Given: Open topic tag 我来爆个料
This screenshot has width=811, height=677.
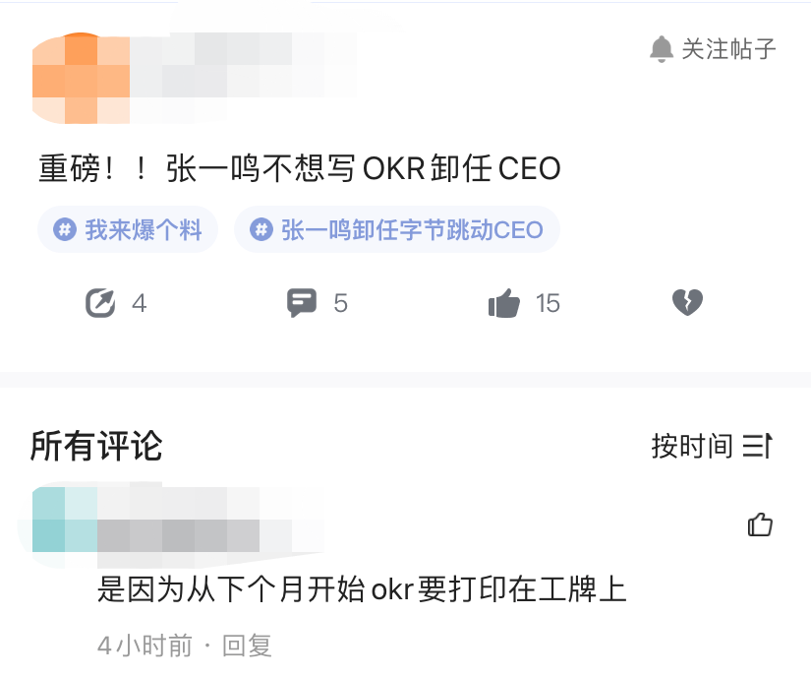Looking at the screenshot, I should [127, 229].
